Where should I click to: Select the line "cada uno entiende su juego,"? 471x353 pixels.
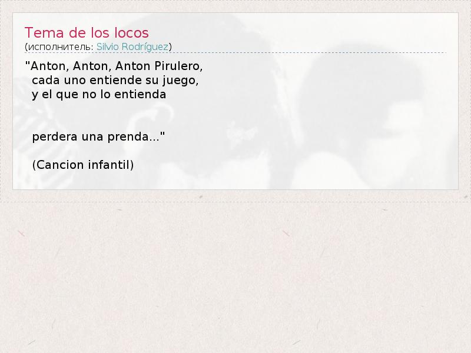(x=115, y=80)
